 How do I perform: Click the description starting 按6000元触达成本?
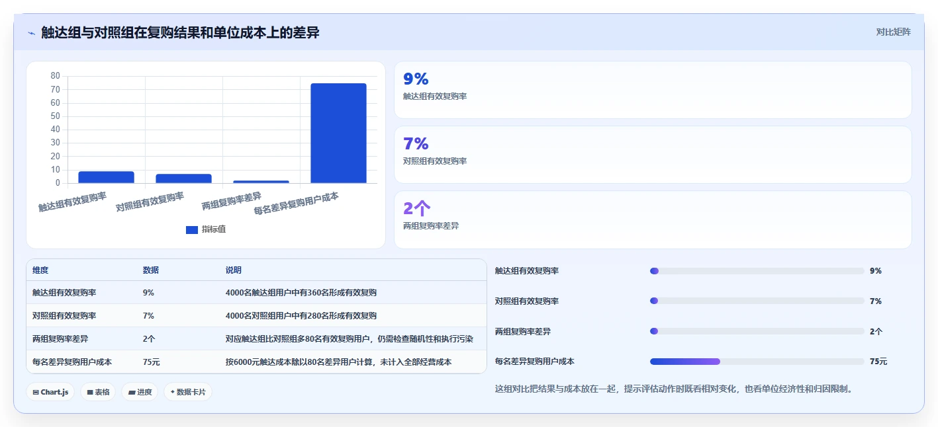coord(338,362)
